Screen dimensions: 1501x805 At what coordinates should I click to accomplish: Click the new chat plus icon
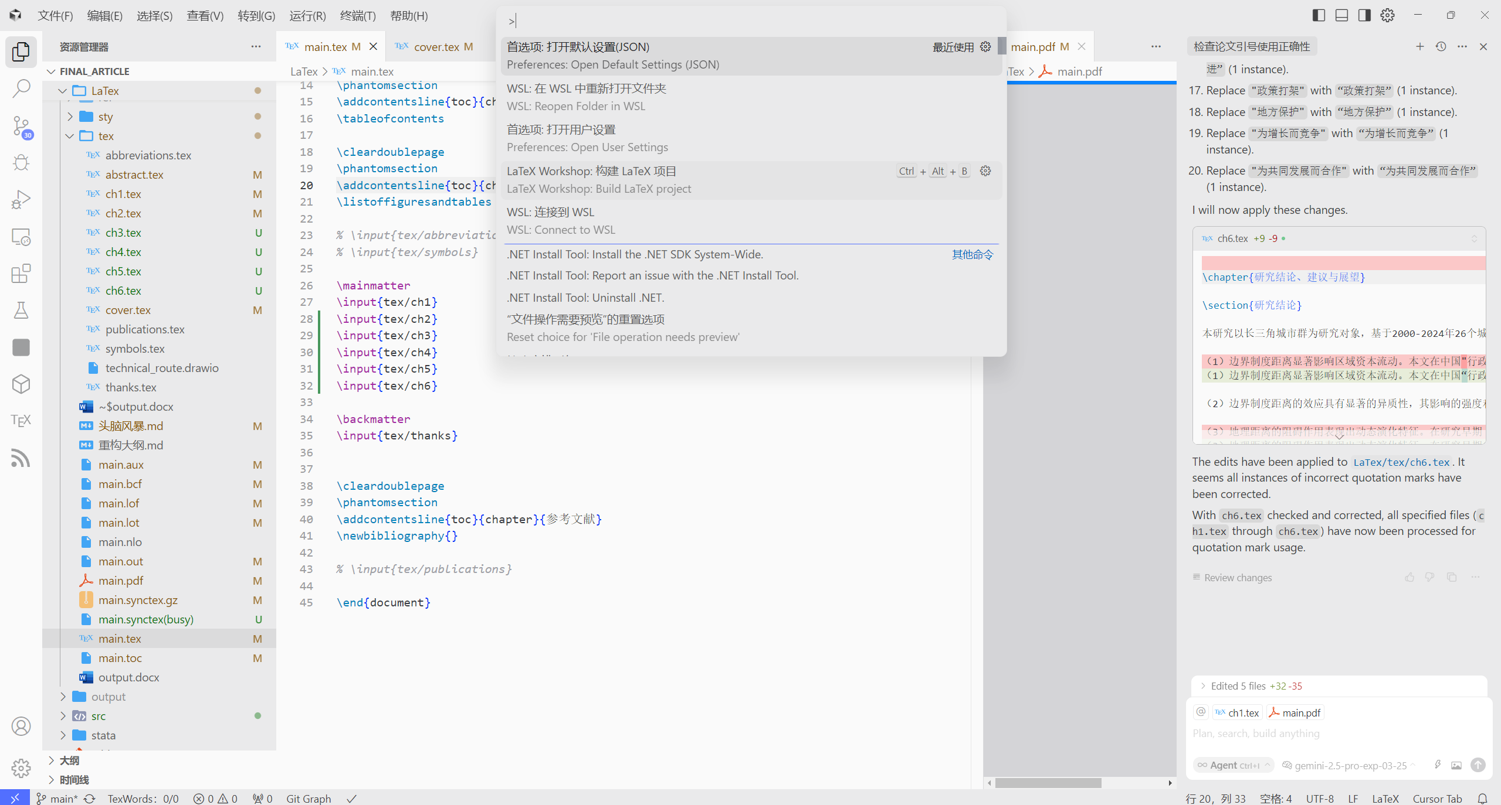coord(1419,46)
